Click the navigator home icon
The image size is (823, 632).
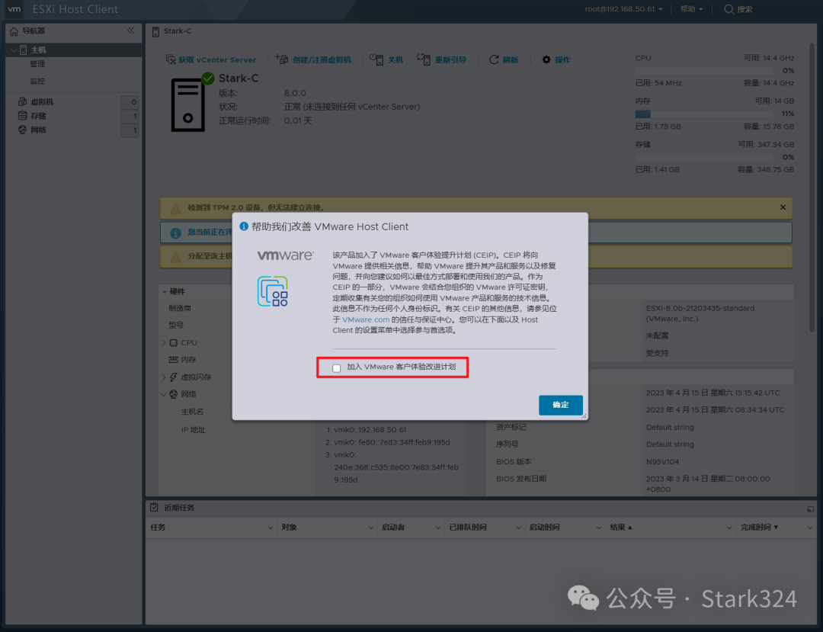[14, 31]
